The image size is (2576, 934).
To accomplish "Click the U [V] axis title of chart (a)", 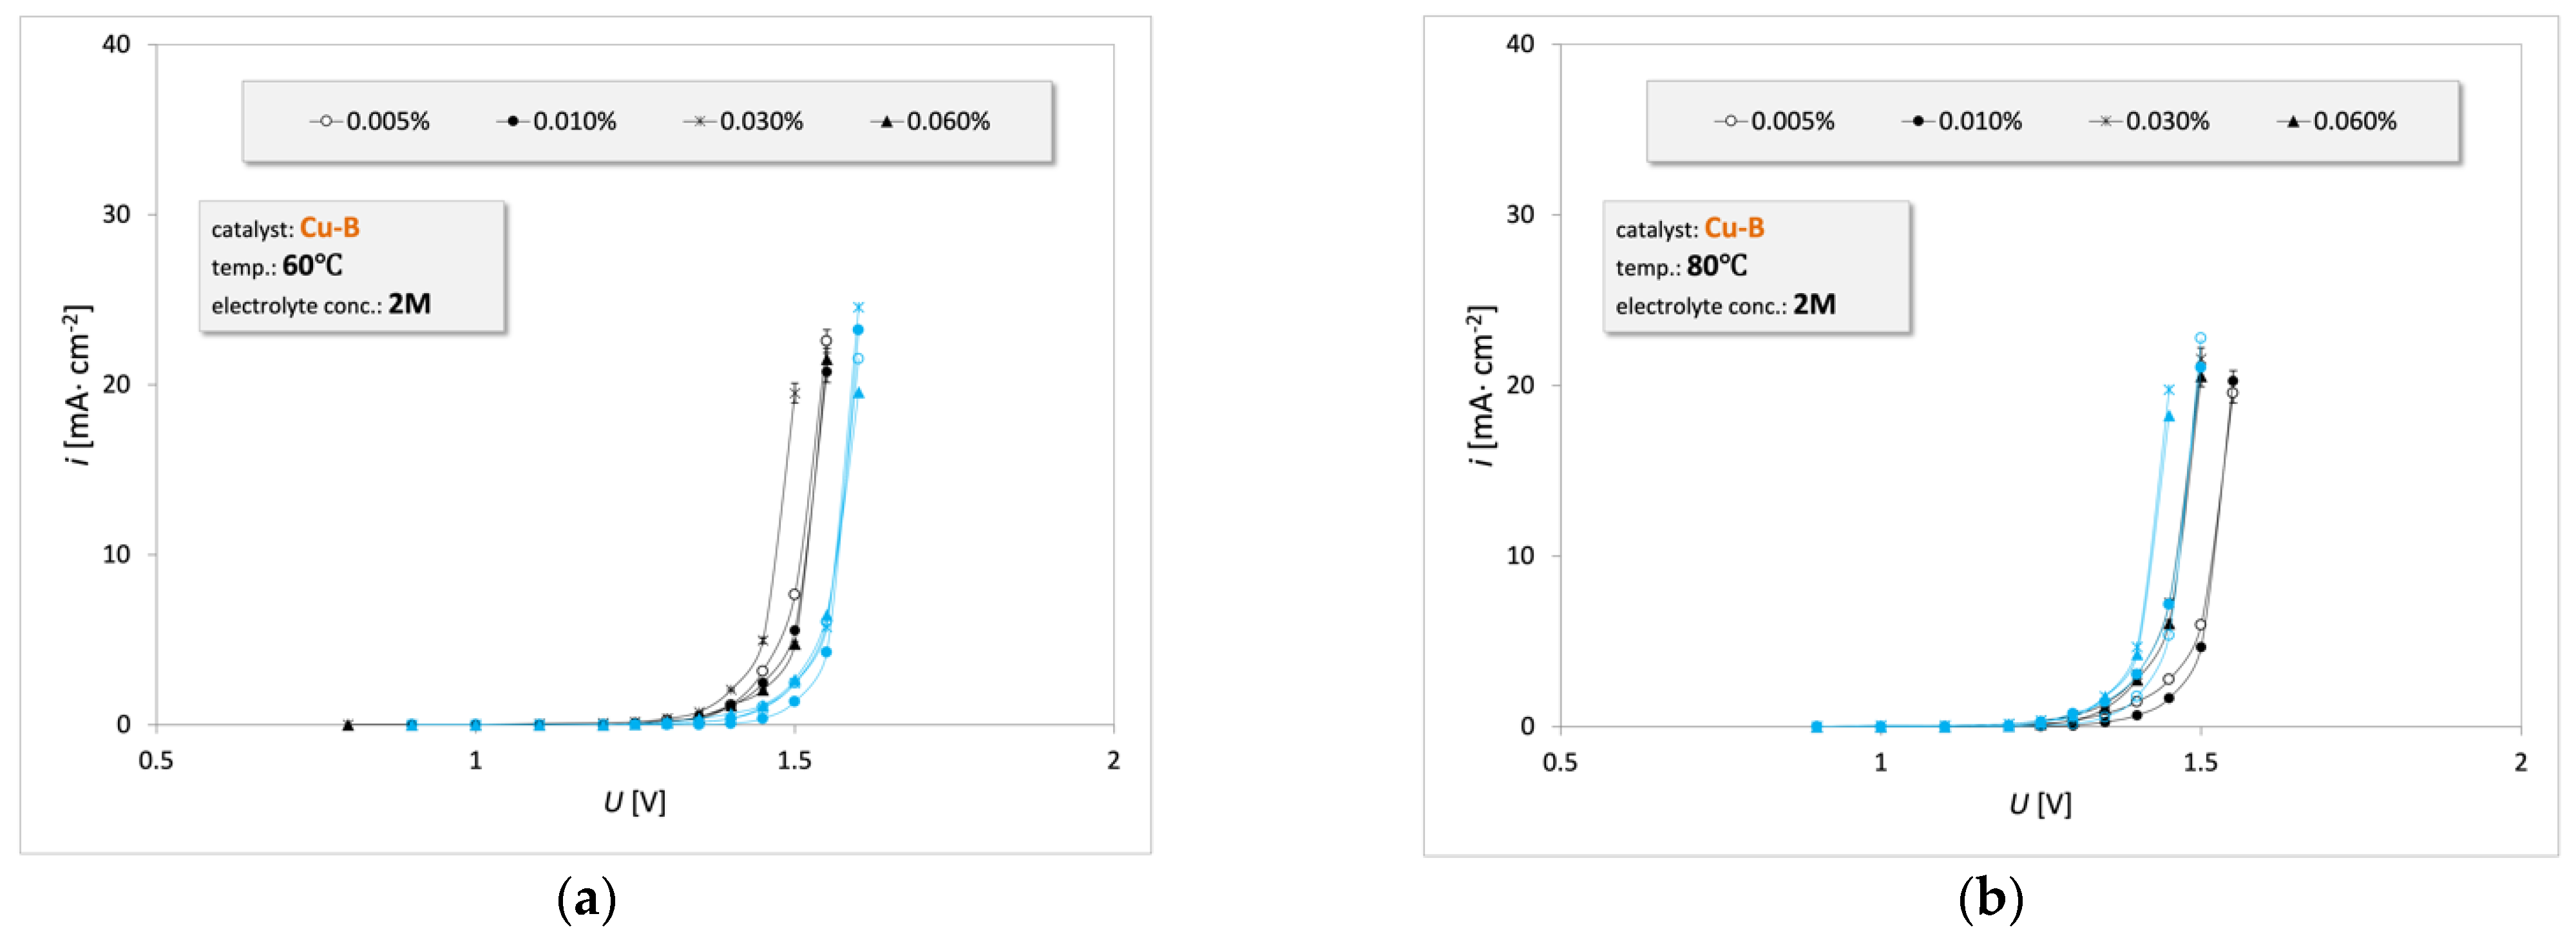I will tap(634, 802).
